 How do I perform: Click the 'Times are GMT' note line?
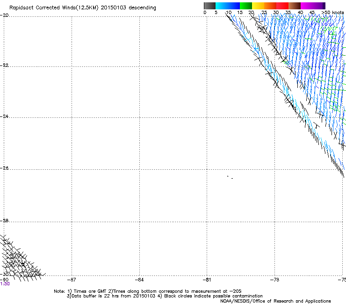pyautogui.click(x=148, y=291)
